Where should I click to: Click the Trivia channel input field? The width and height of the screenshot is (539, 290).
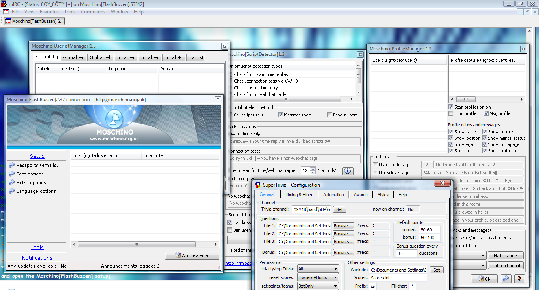point(311,209)
